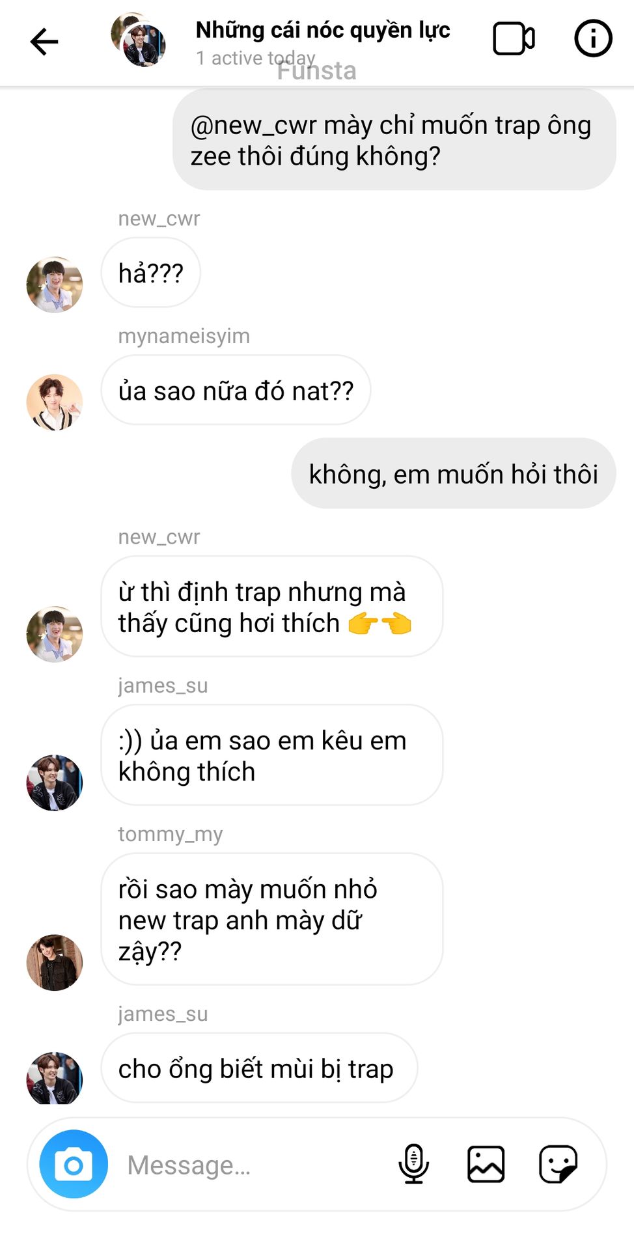This screenshot has width=634, height=1250.
Task: Tap mynameisyim's profile picture
Action: click(x=55, y=402)
